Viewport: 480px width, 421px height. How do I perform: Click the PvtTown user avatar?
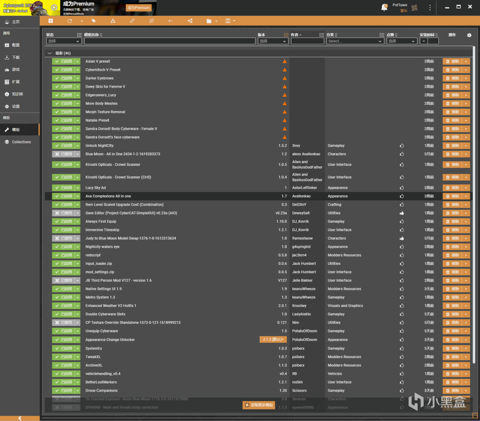pos(414,8)
